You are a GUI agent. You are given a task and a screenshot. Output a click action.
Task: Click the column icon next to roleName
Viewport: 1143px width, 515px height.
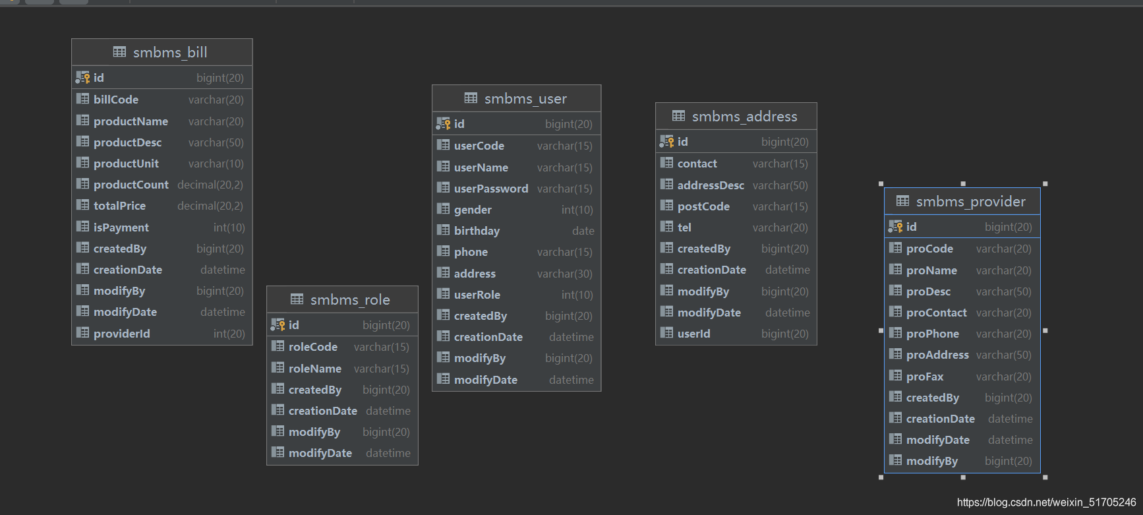tap(278, 368)
